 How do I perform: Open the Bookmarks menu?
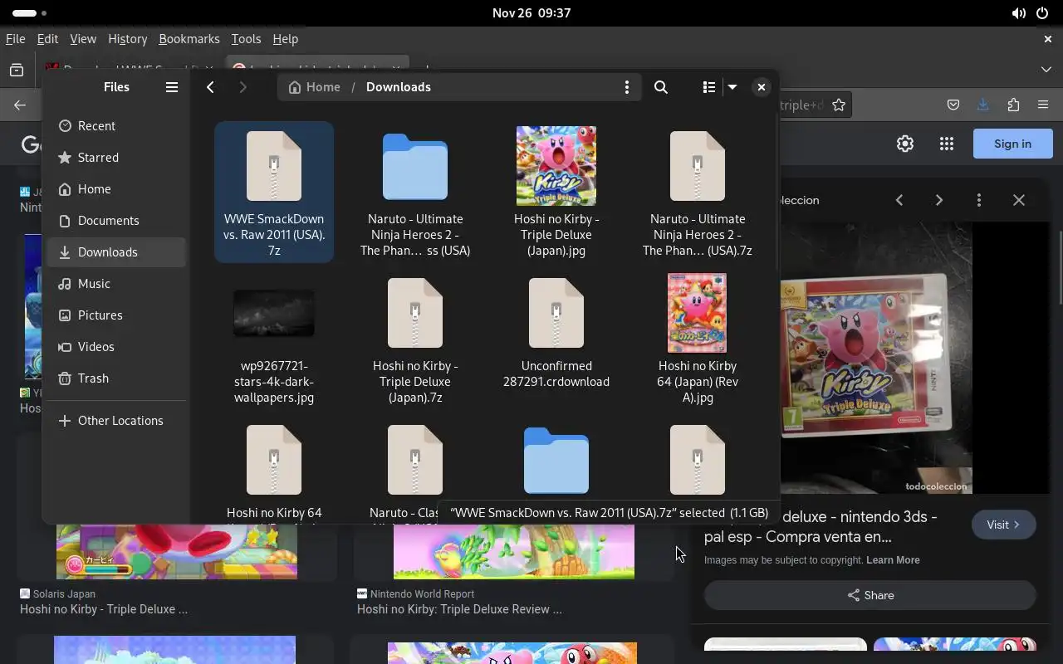click(x=189, y=39)
